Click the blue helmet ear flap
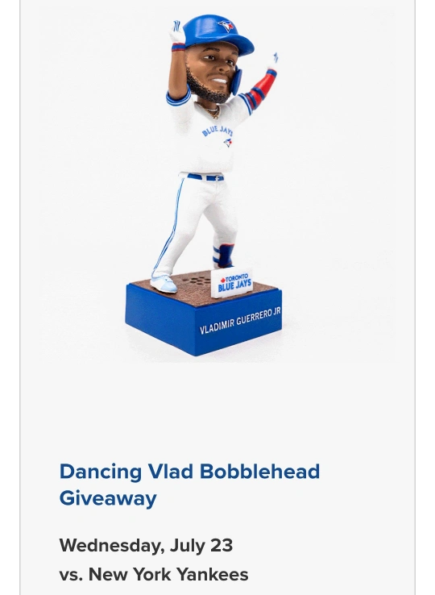Screen dimensions: 435x595 [236, 80]
